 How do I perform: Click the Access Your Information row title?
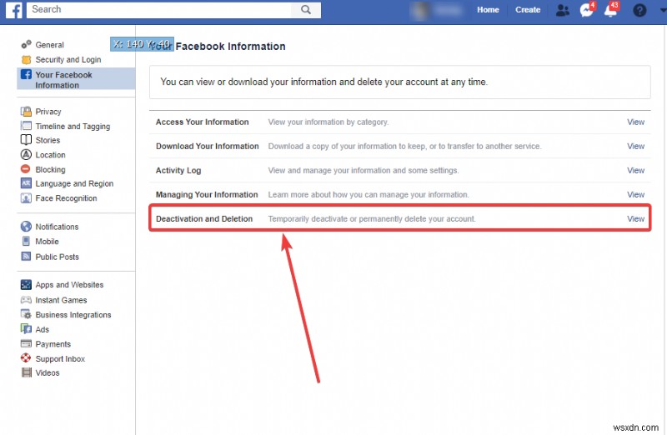click(202, 122)
